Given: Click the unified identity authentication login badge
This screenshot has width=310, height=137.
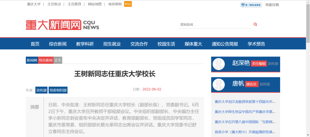Looking at the screenshot, I should (251, 5).
